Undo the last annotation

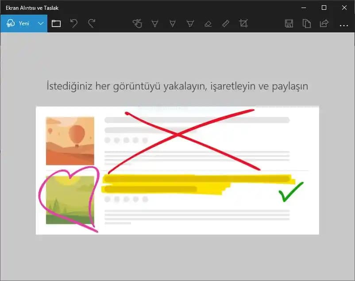(x=74, y=23)
